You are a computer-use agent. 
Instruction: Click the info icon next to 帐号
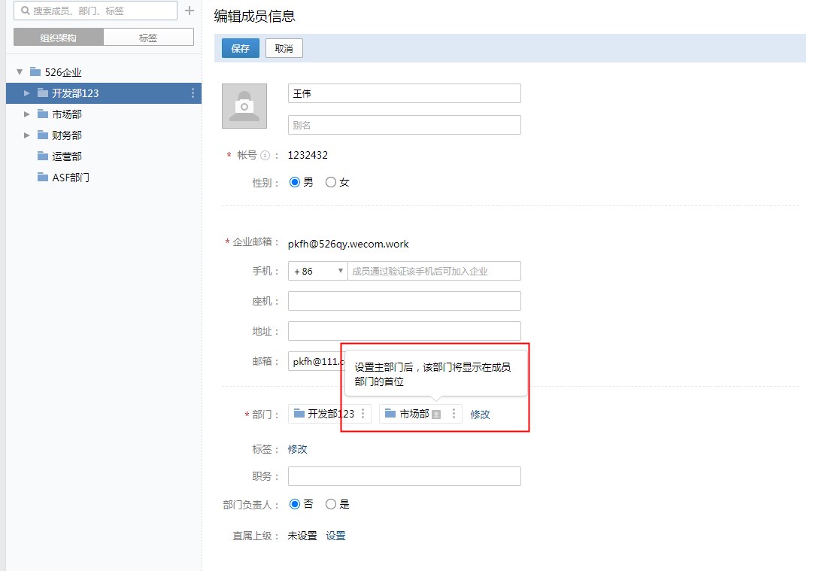point(265,156)
